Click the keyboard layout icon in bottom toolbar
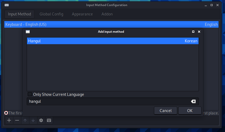The width and height of the screenshot is (225, 132). [49, 120]
